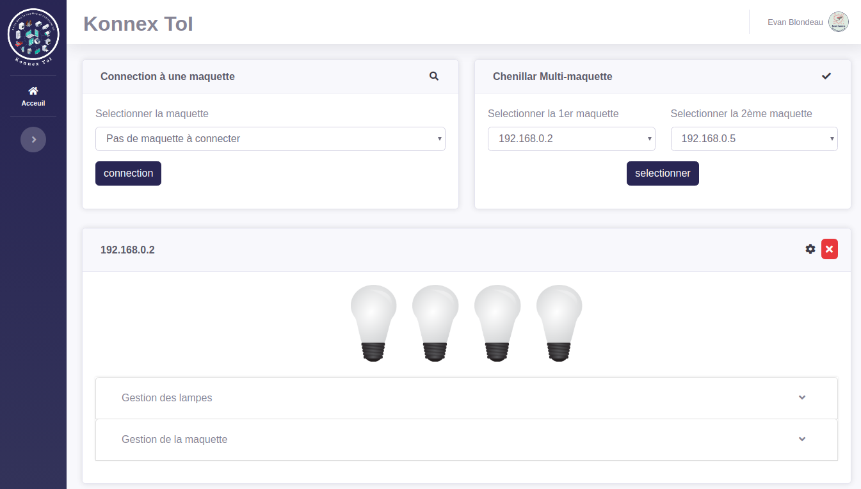
Task: Toggle the fourth light bulb
Action: [559, 323]
